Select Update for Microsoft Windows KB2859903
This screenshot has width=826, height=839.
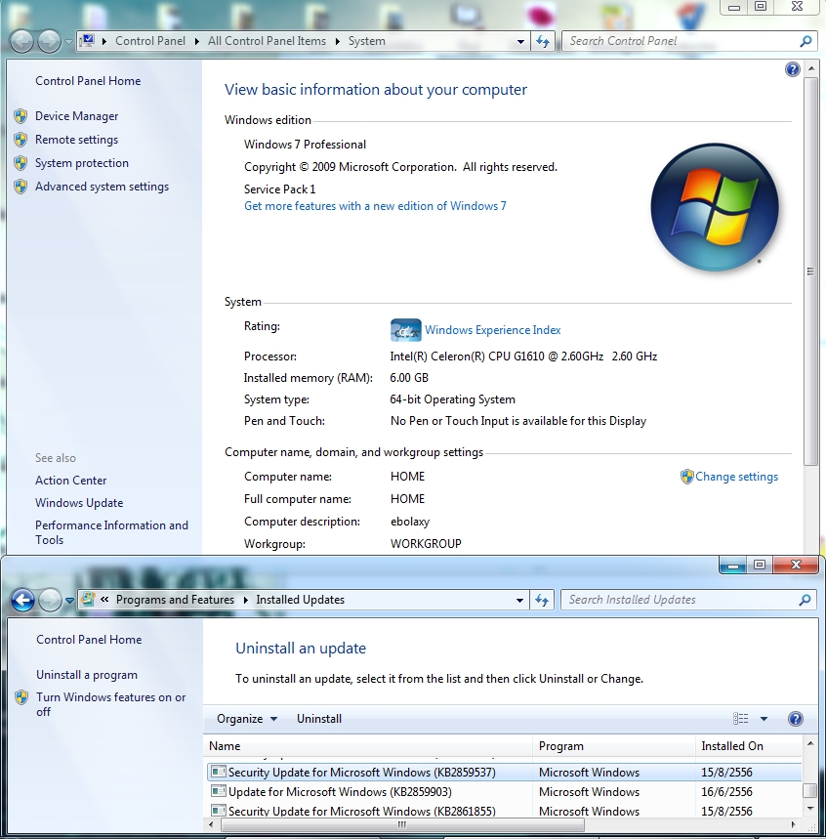coord(504,791)
